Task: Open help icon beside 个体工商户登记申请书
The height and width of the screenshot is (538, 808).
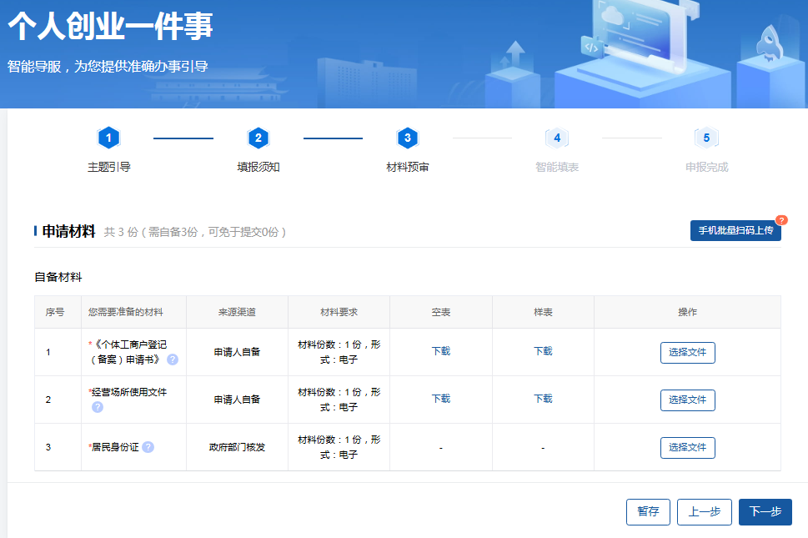Action: pos(173,360)
